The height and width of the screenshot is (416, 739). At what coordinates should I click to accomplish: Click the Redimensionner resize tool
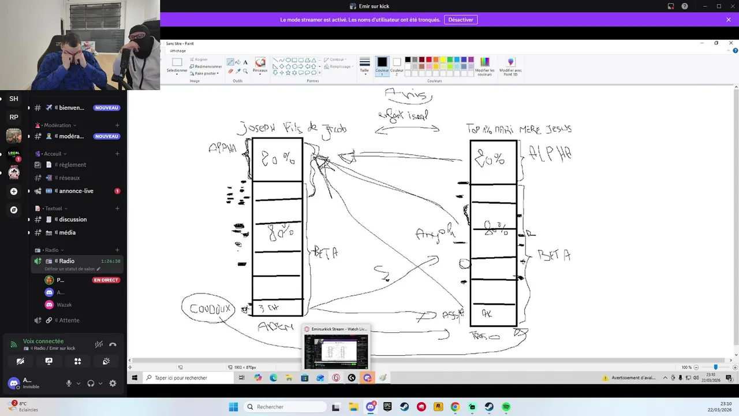coord(206,66)
